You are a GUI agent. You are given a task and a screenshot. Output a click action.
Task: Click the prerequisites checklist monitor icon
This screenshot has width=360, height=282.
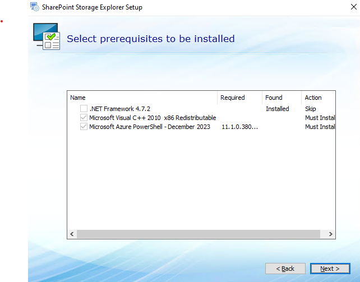click(x=47, y=36)
